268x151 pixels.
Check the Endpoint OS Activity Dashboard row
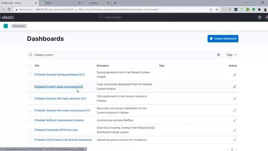[x=30, y=140]
